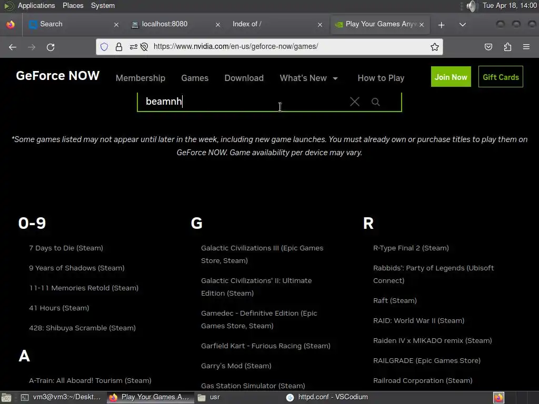
Task: Reload the page with the refresh icon
Action: 51,47
